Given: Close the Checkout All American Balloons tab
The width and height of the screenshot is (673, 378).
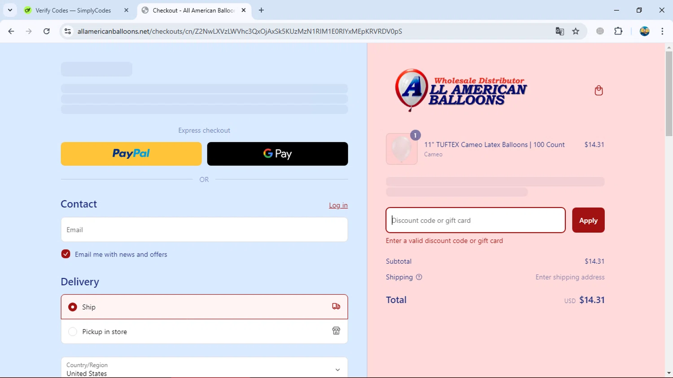Looking at the screenshot, I should click(x=244, y=10).
